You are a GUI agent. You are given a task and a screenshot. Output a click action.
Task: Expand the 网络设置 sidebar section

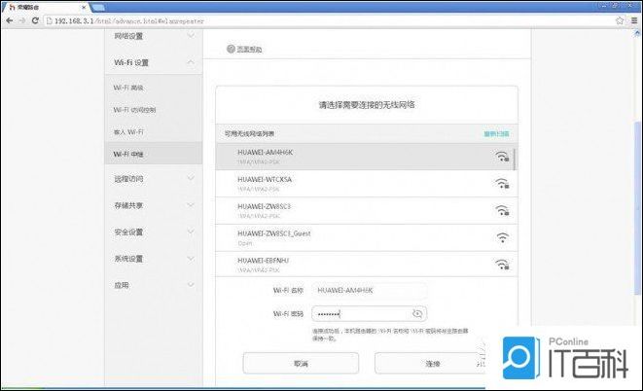(x=154, y=36)
